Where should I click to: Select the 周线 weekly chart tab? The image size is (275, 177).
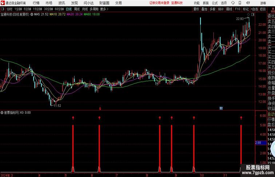click(x=77, y=9)
